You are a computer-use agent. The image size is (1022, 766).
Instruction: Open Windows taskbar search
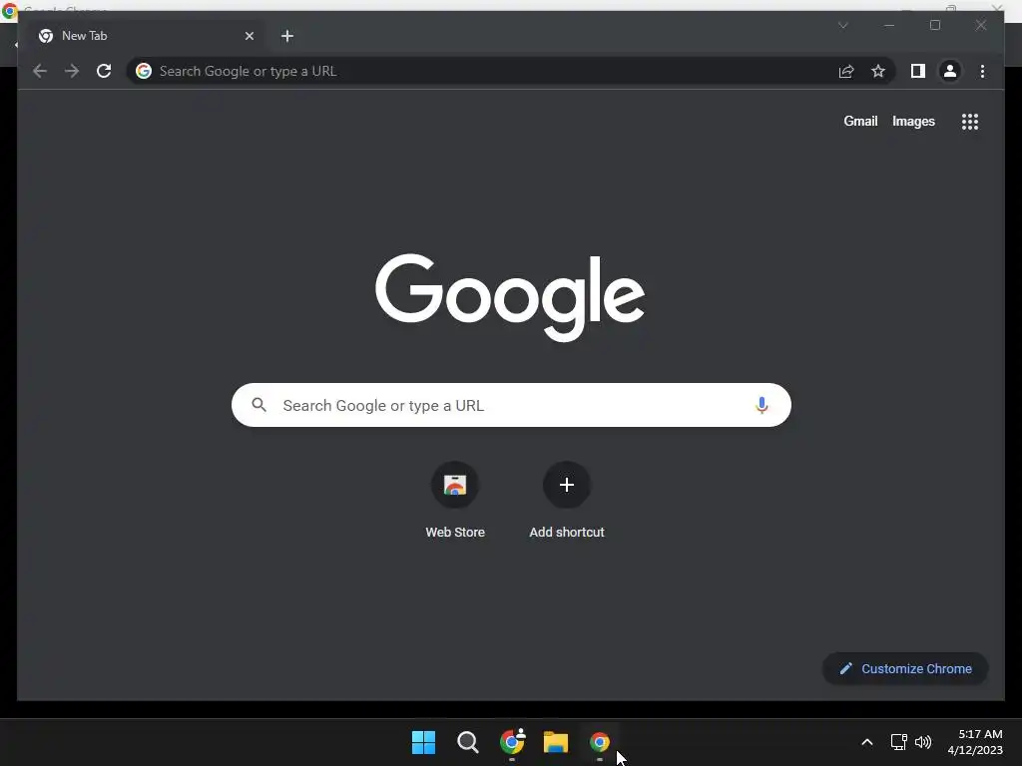[468, 742]
